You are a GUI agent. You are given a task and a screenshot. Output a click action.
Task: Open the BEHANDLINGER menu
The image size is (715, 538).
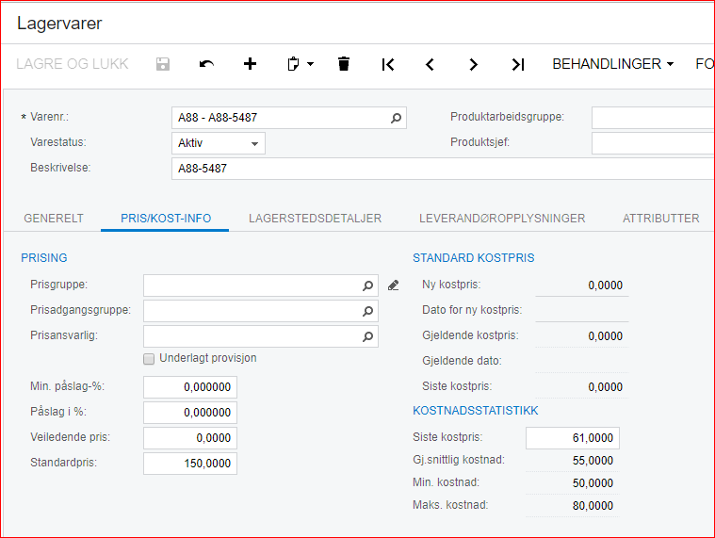click(x=613, y=64)
